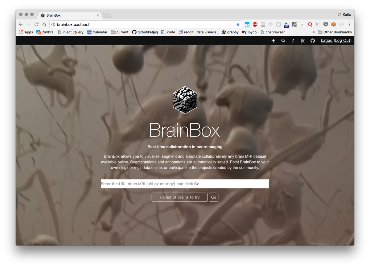Viewport: 370px width, 268px height.
Task: Open the N cursor extension icon
Action: (318, 24)
